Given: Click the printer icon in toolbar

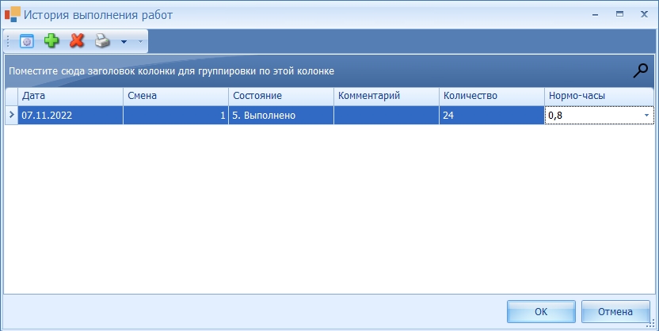Looking at the screenshot, I should [102, 40].
